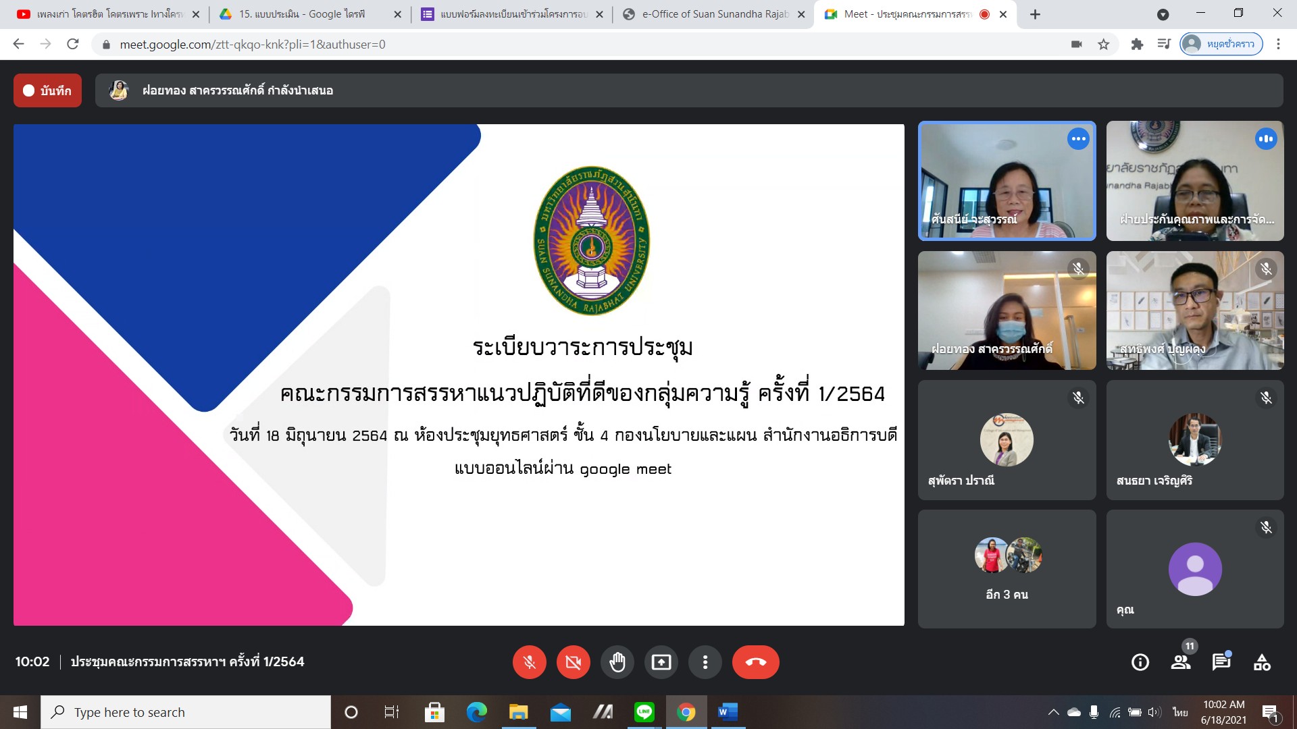Toggle the camera off button
This screenshot has width=1297, height=729.
(x=573, y=662)
